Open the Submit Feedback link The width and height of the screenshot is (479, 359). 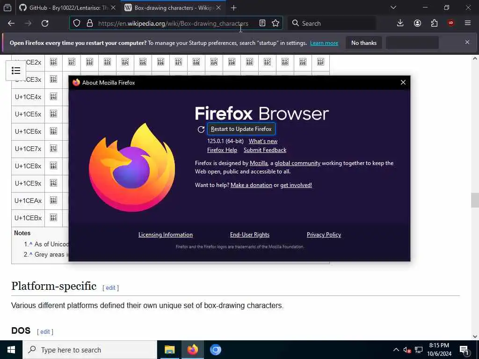tap(265, 150)
